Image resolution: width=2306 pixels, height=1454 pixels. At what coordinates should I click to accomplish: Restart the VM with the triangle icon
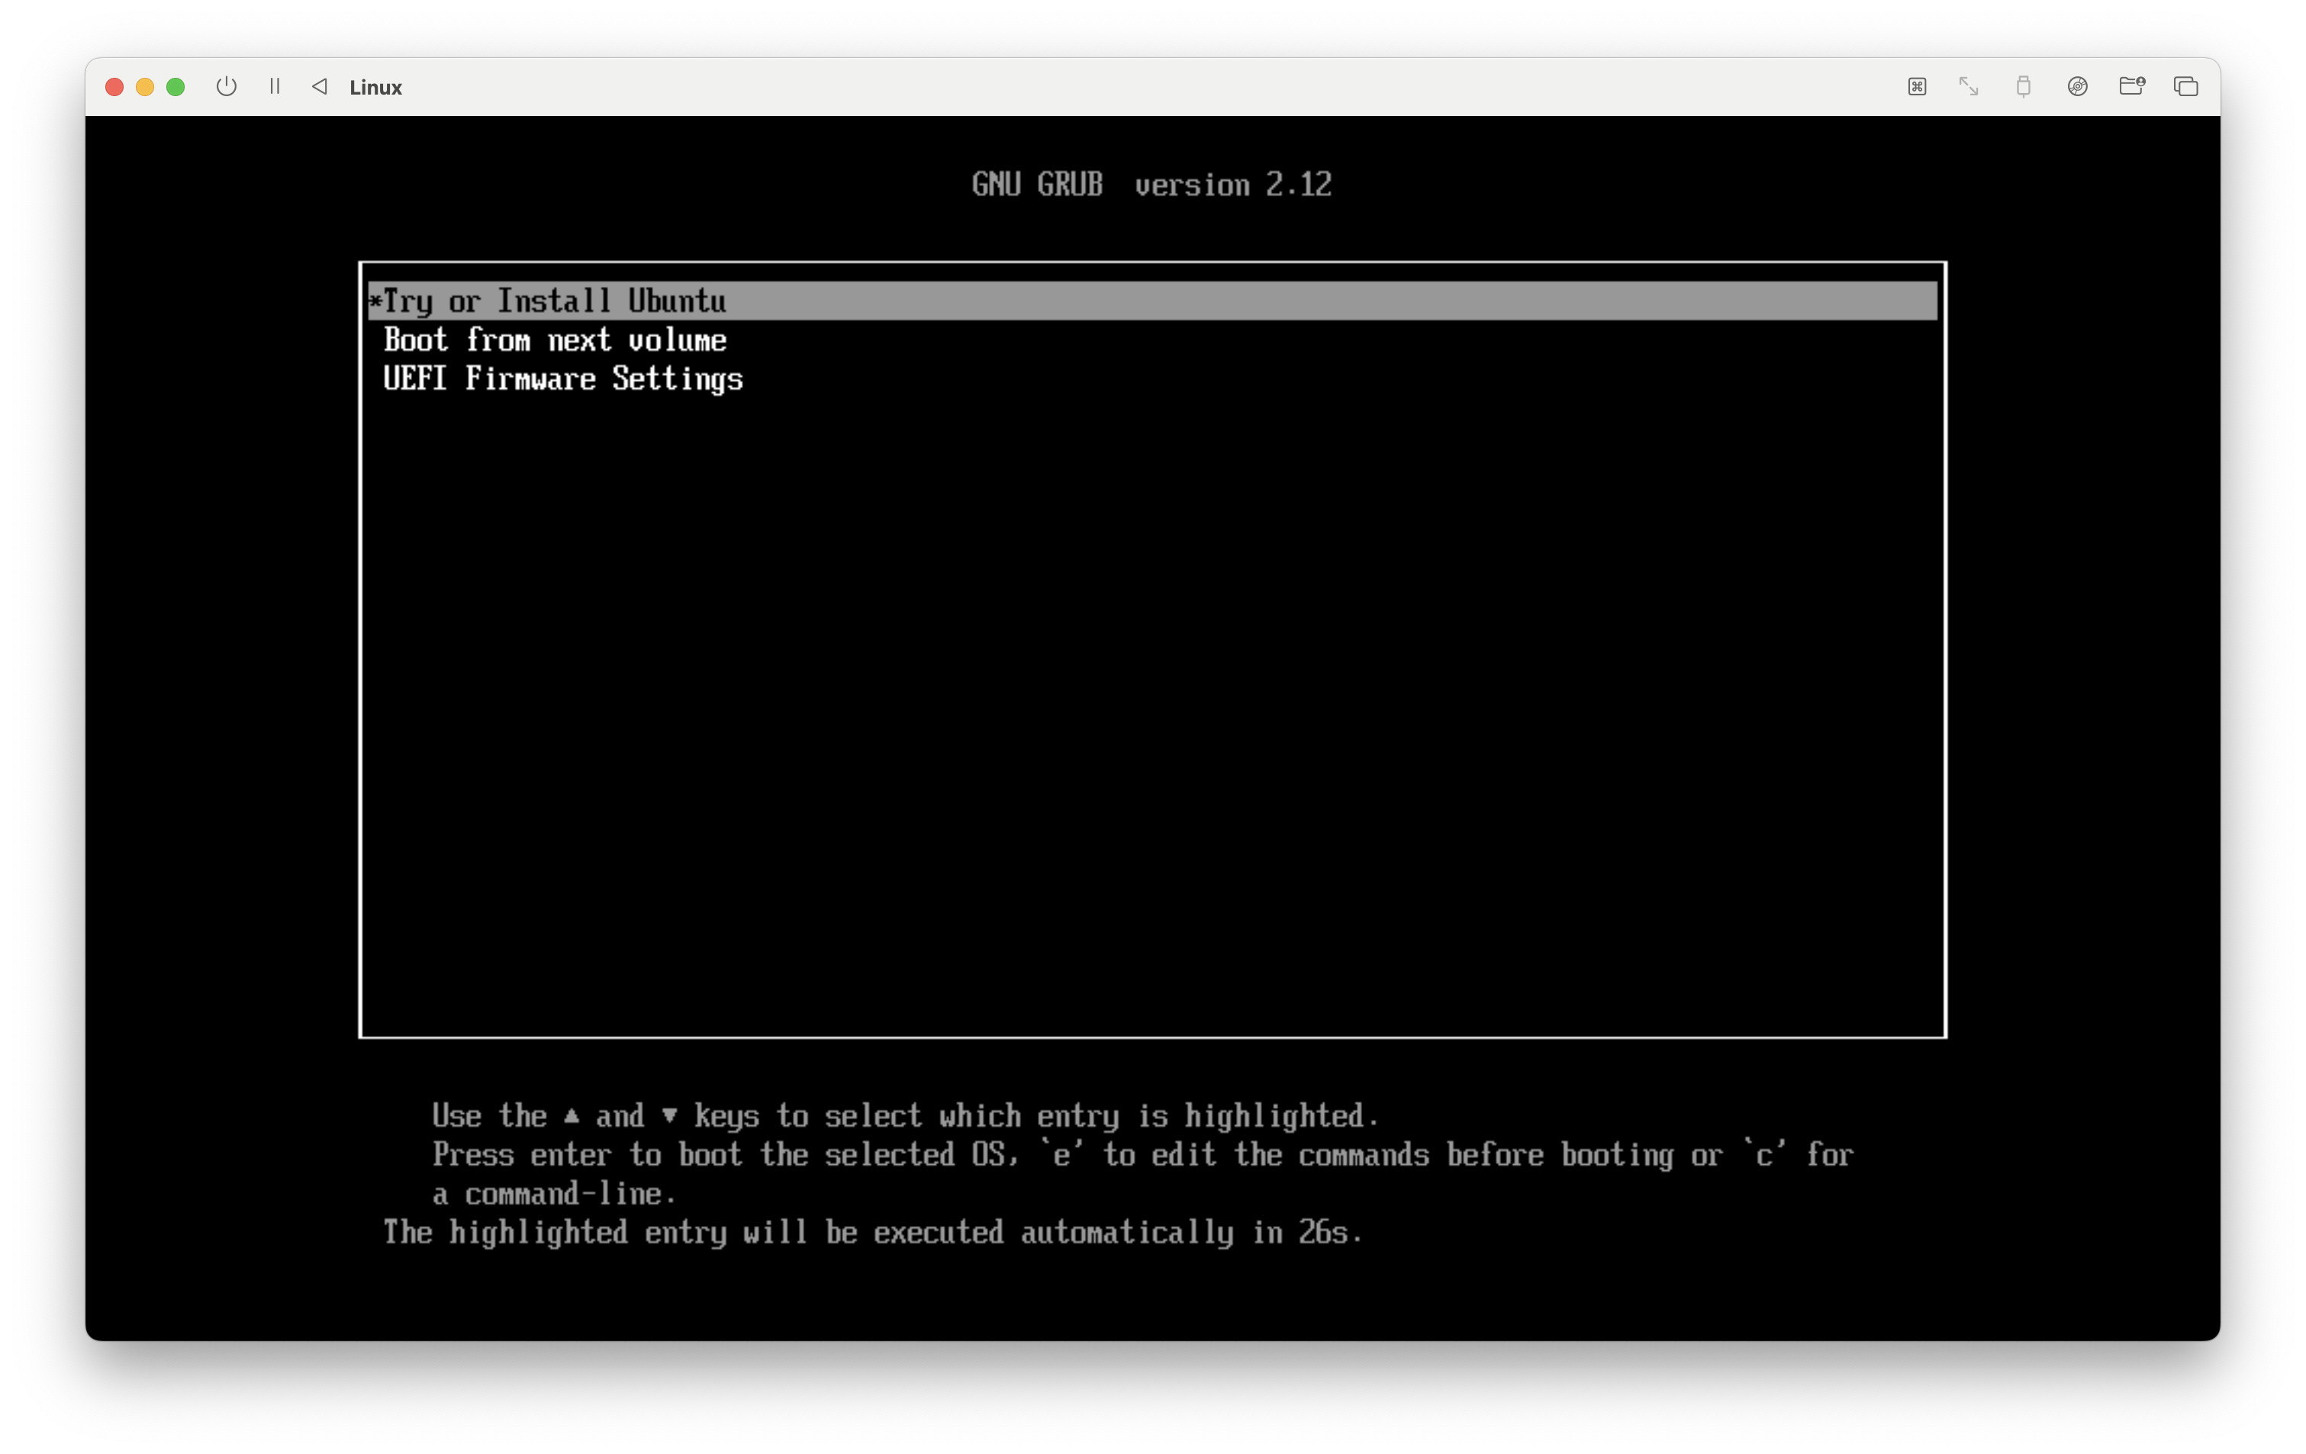click(320, 87)
